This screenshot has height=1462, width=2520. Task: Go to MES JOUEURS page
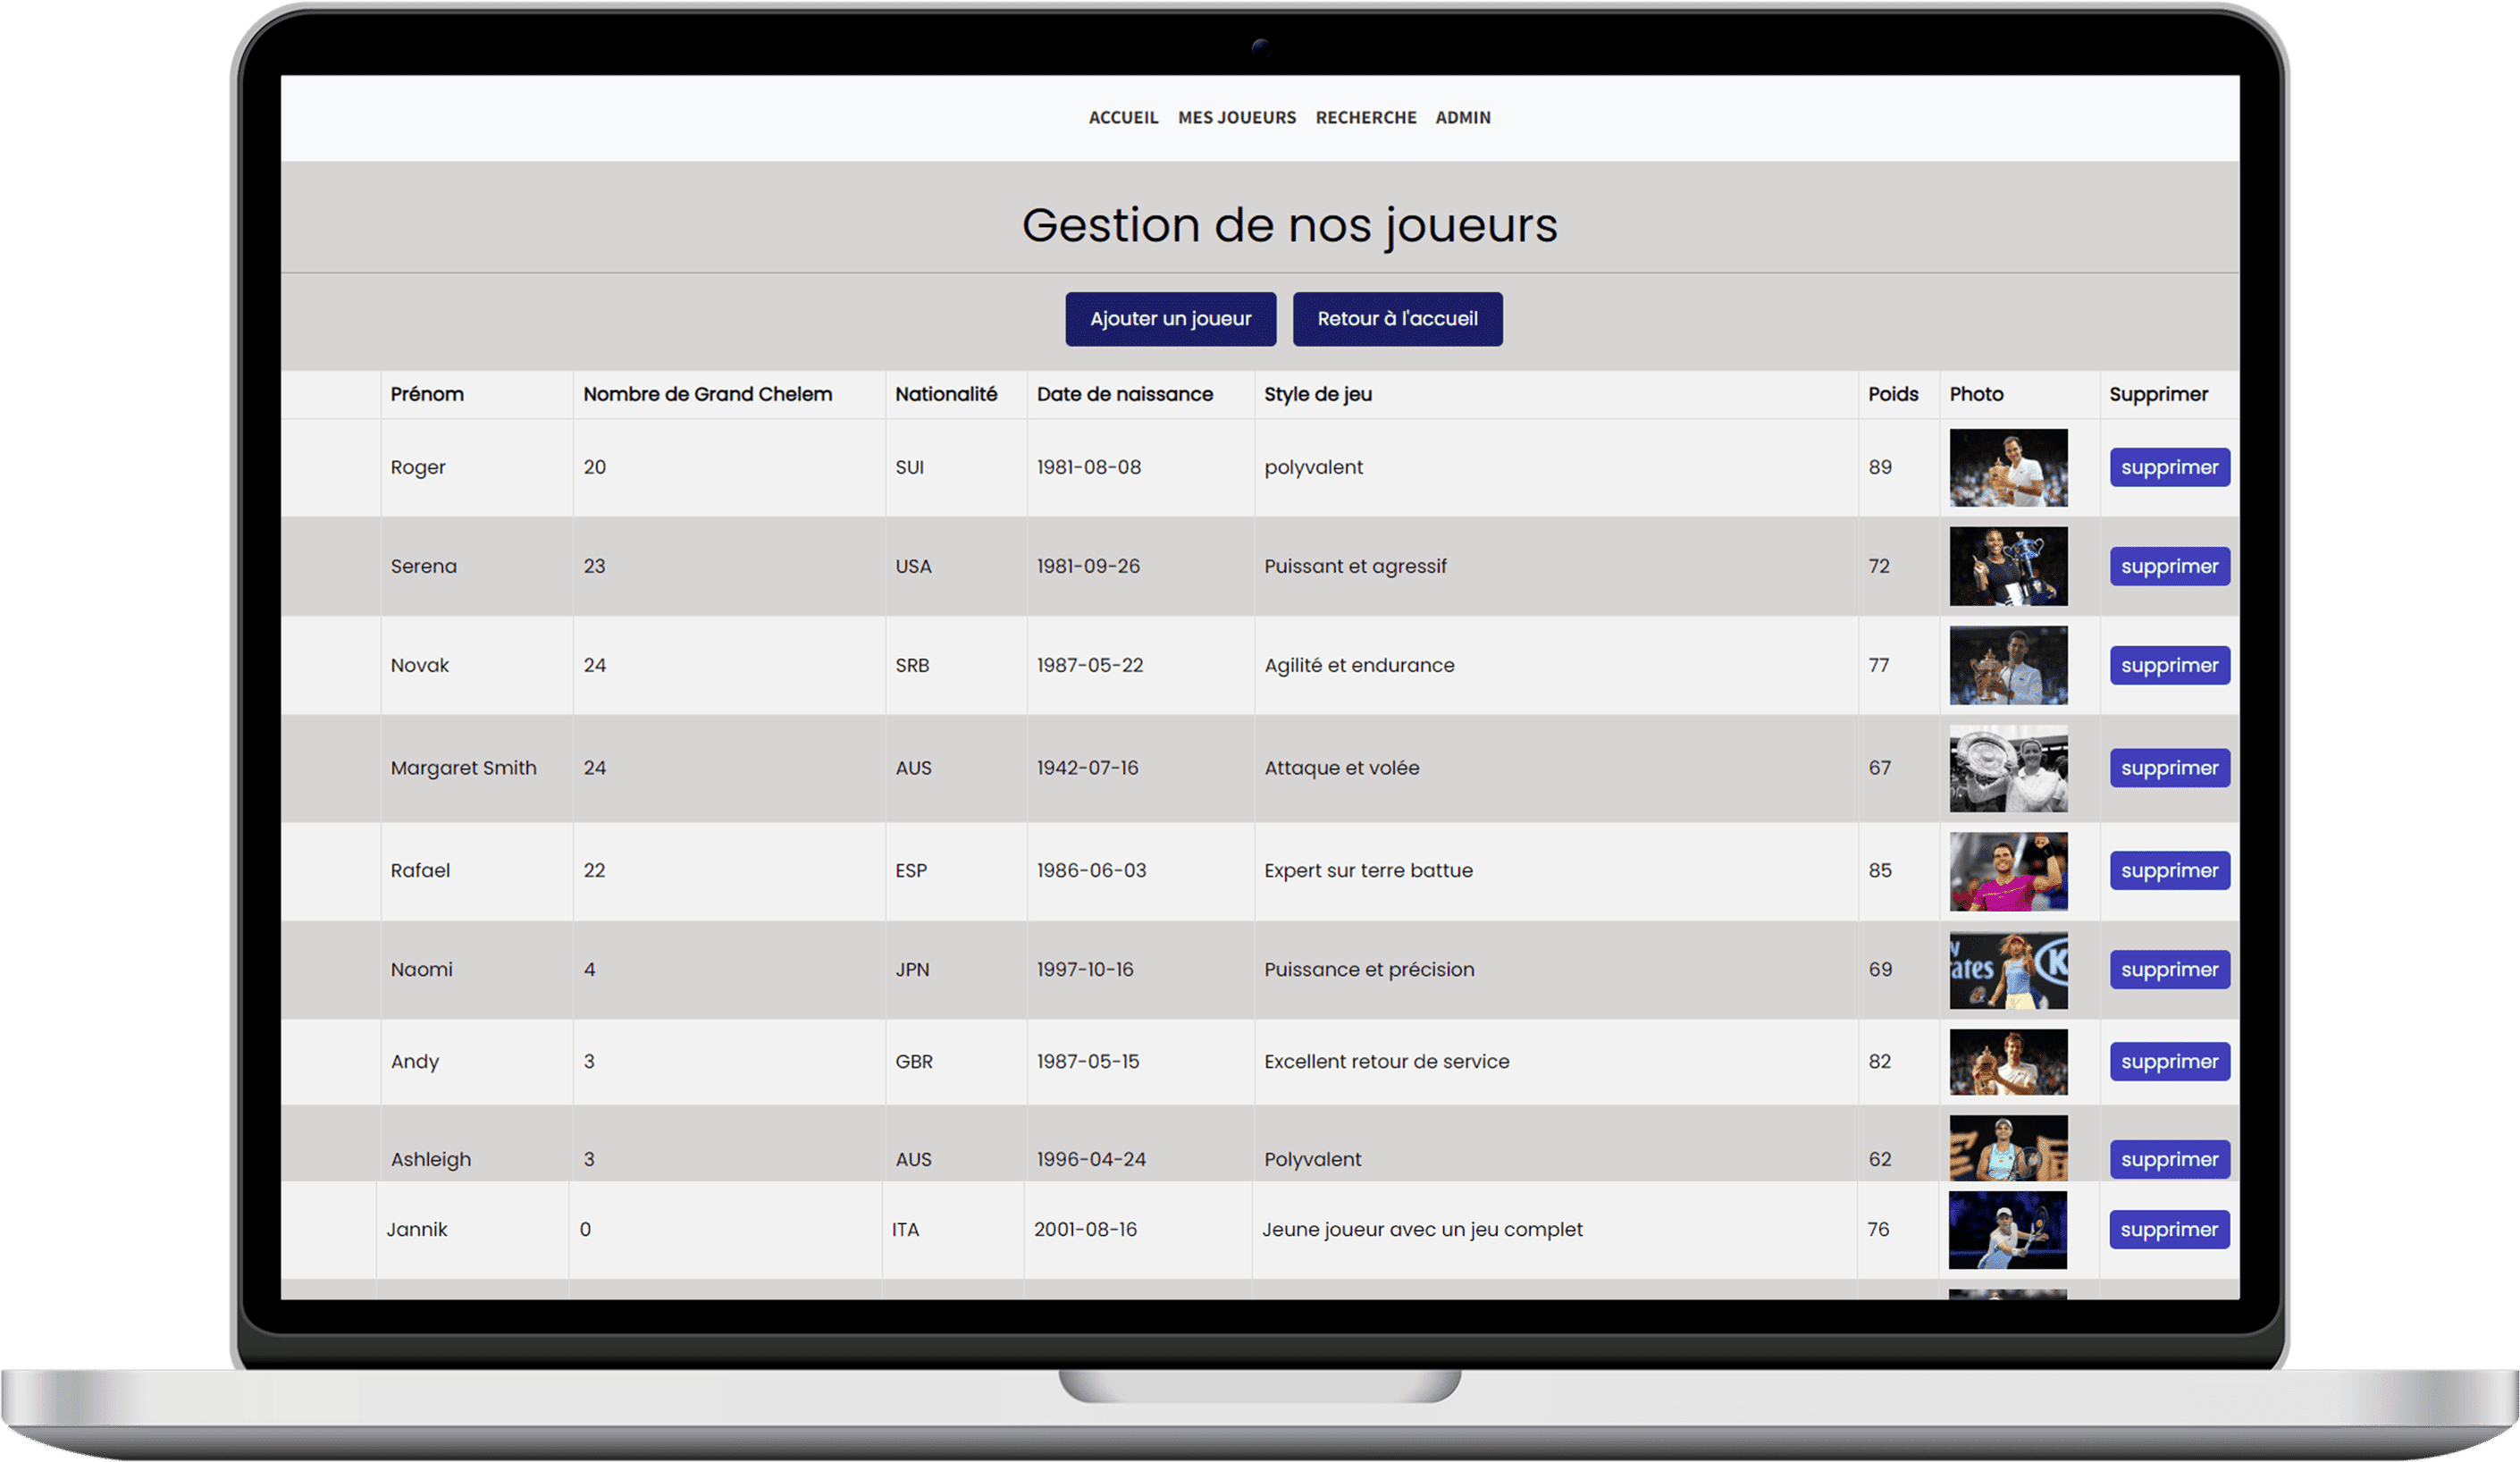point(1236,118)
